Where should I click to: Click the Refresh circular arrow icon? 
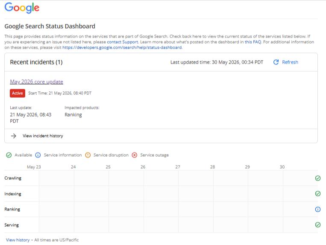coord(276,62)
